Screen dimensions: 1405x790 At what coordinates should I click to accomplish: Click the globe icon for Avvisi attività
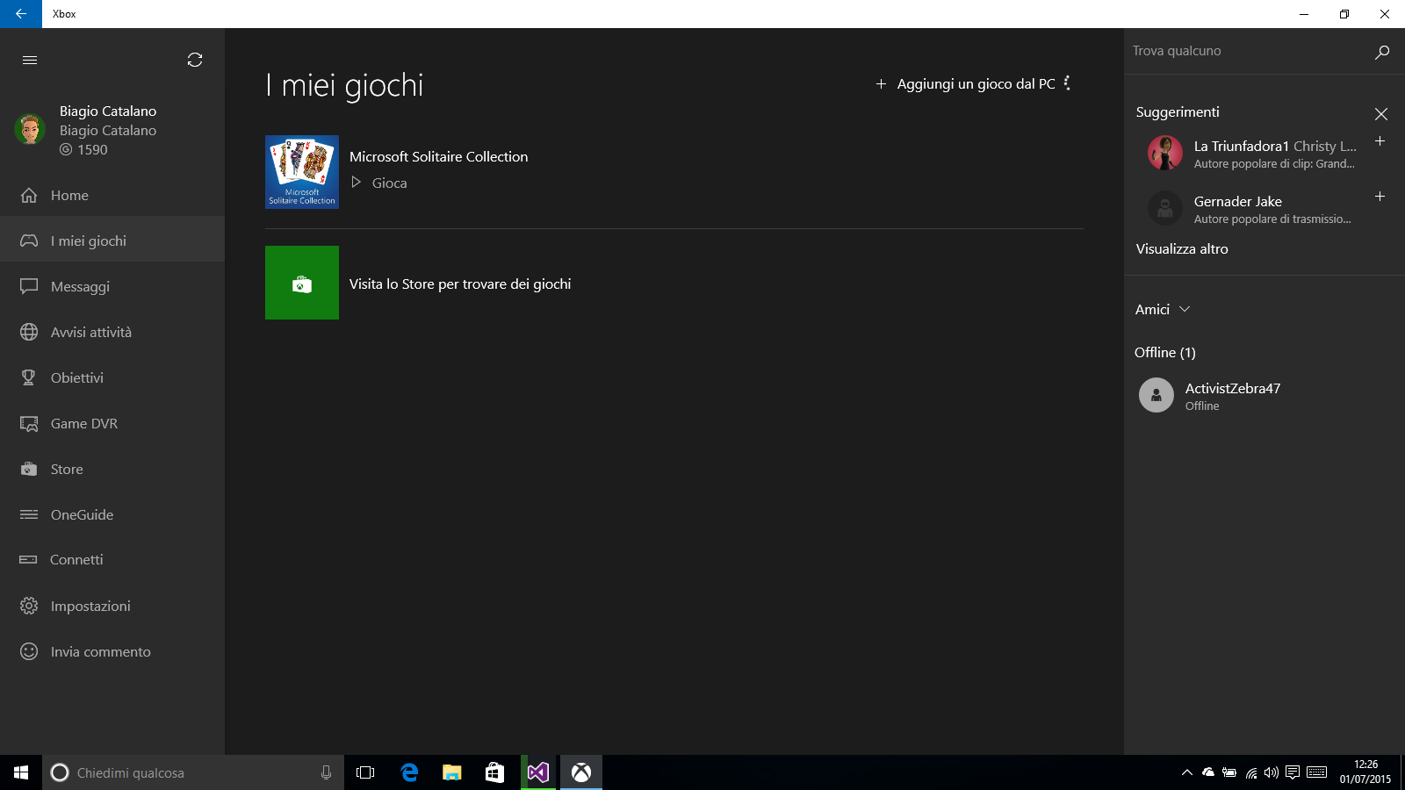29,332
